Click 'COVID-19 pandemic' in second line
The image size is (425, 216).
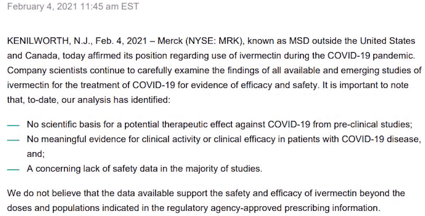coord(371,56)
